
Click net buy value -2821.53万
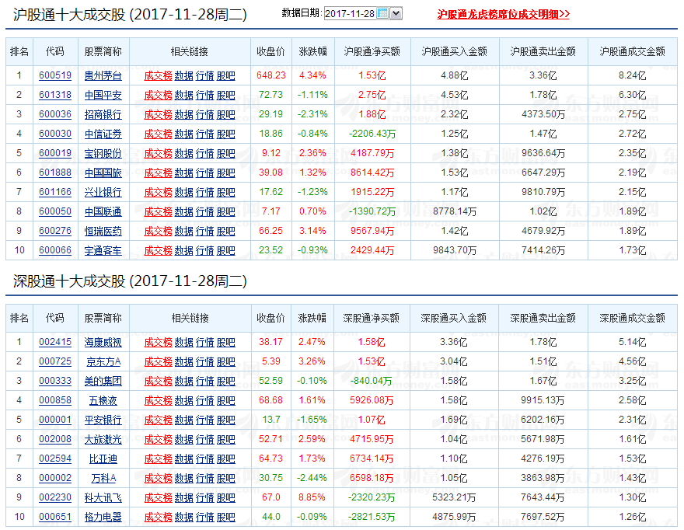click(x=372, y=517)
